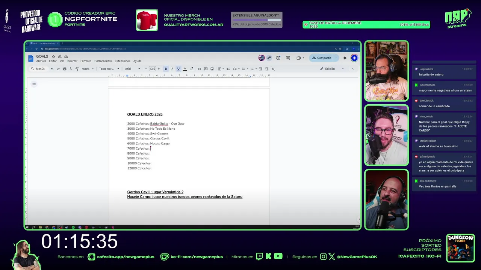Viewport: 481px width, 270px height.
Task: Toggle bold formatting
Action: (166, 69)
